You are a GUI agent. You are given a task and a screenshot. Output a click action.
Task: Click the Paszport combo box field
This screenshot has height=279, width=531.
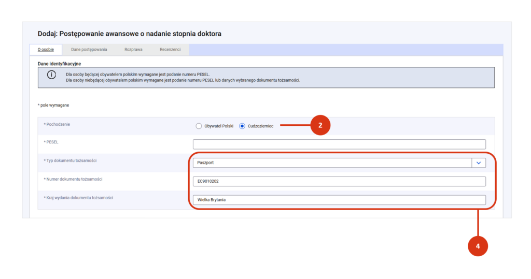(332, 163)
